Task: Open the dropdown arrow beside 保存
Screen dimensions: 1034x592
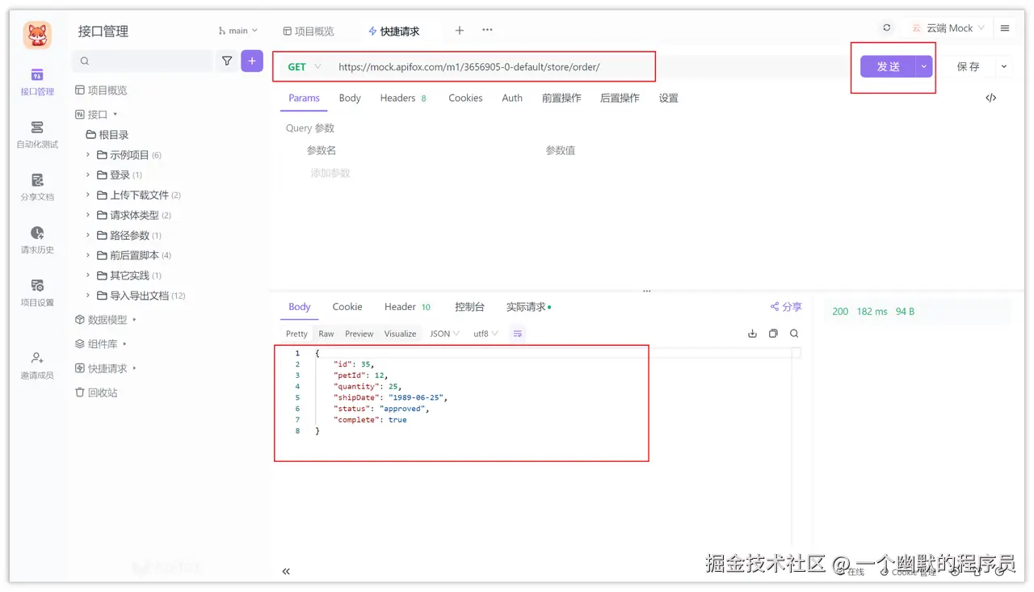Action: [x=1004, y=66]
